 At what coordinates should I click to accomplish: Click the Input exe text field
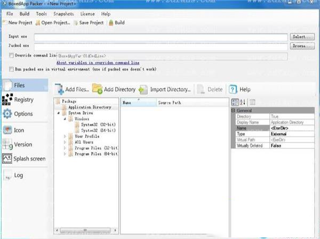(161, 37)
